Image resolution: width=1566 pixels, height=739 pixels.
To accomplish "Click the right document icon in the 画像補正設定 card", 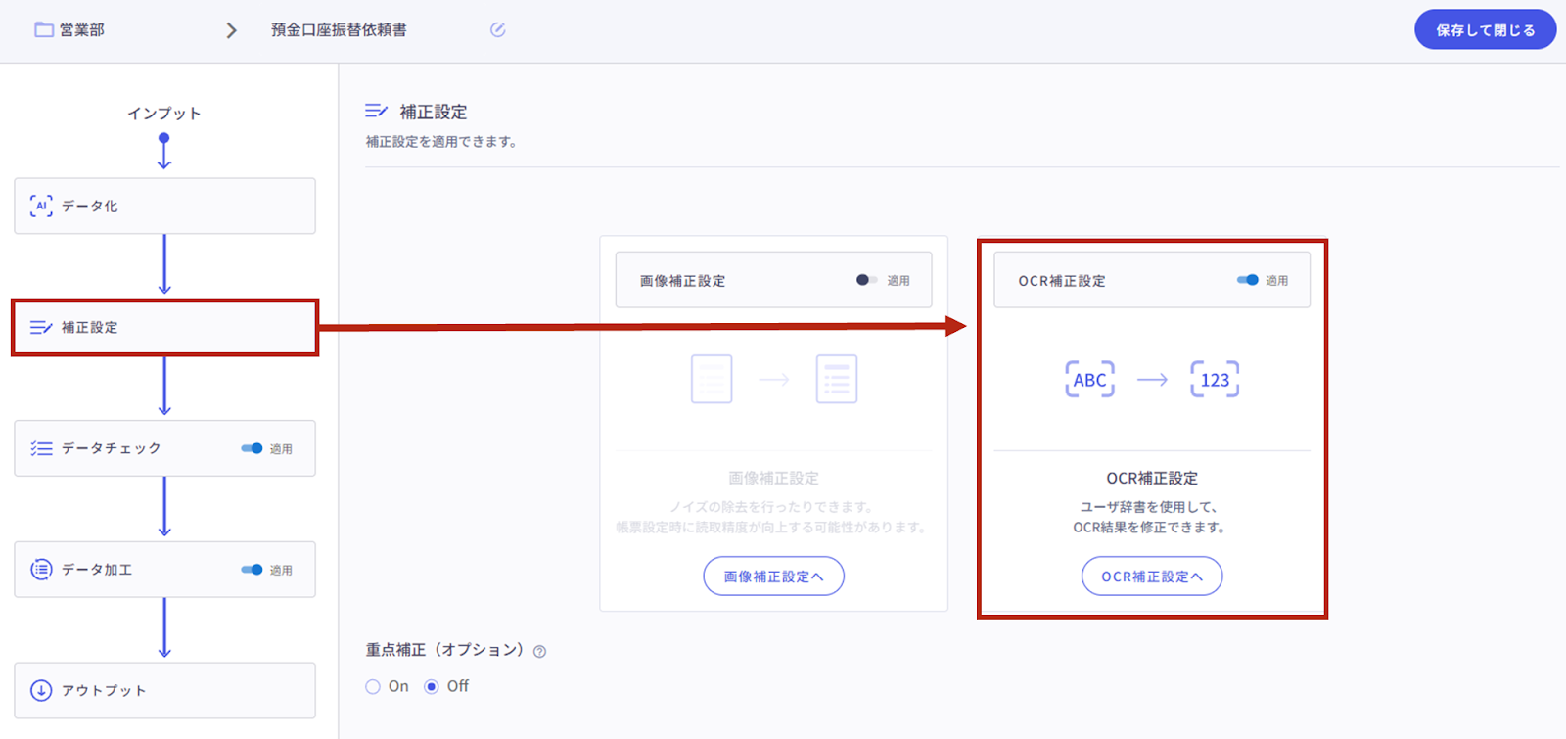I will (x=837, y=380).
